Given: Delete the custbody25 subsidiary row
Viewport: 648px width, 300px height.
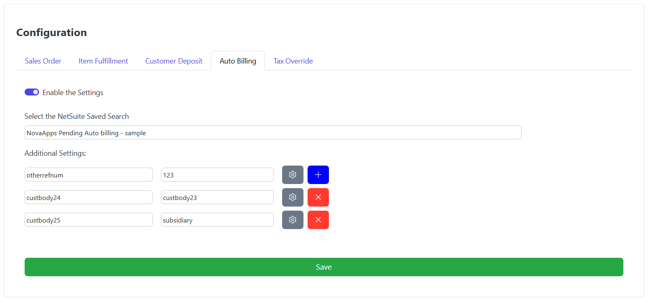Looking at the screenshot, I should point(318,220).
